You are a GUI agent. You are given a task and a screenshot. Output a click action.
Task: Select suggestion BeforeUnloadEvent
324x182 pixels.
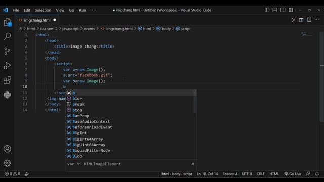[x=131, y=127]
